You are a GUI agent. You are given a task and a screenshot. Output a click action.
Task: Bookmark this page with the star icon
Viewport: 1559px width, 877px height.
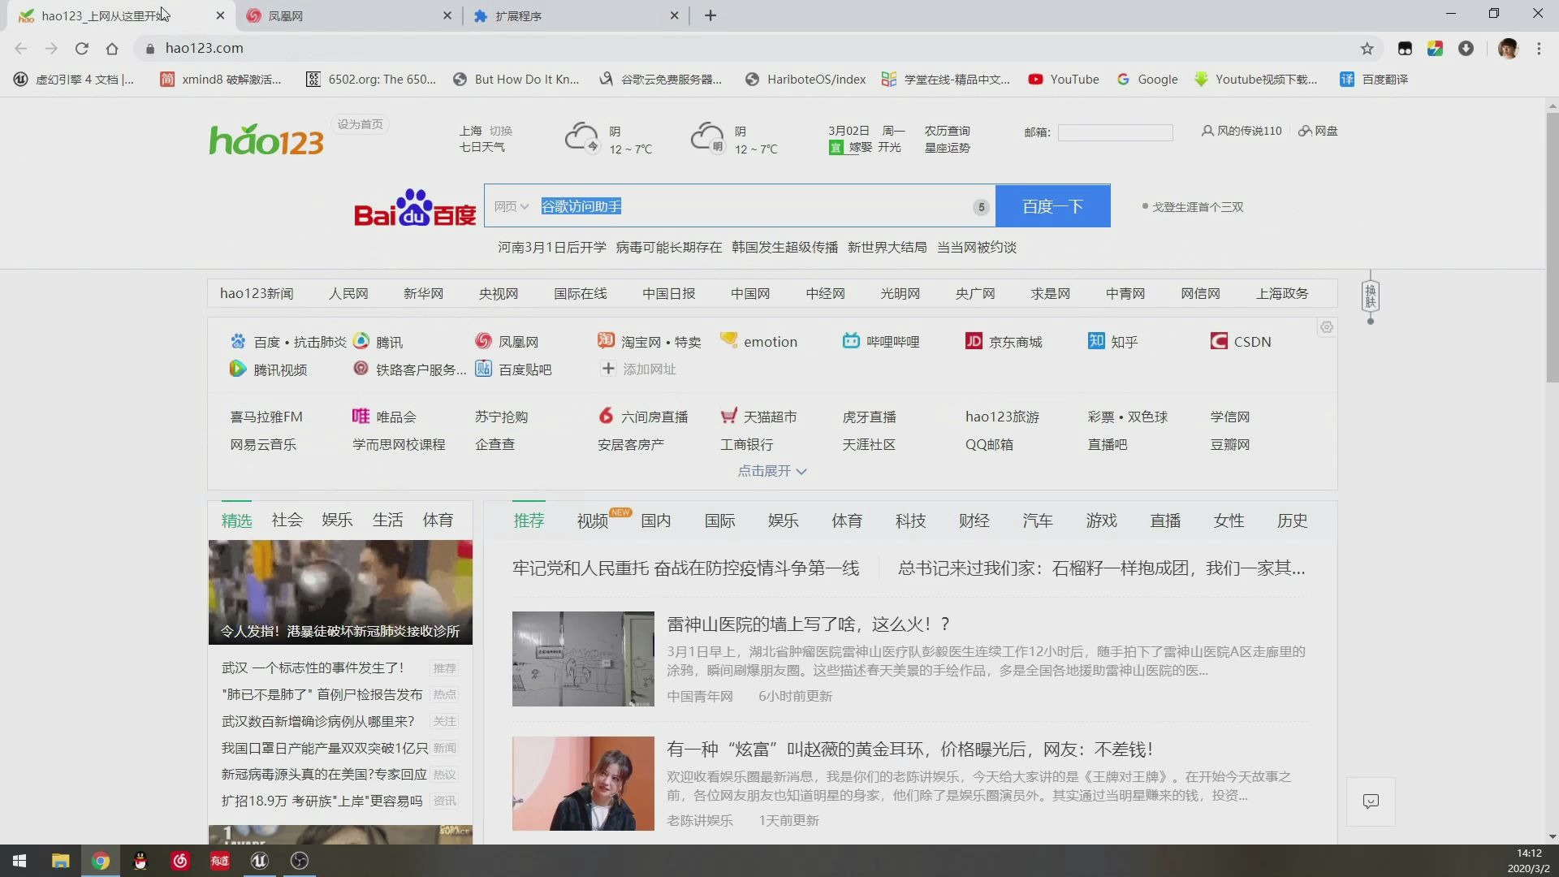pyautogui.click(x=1367, y=49)
